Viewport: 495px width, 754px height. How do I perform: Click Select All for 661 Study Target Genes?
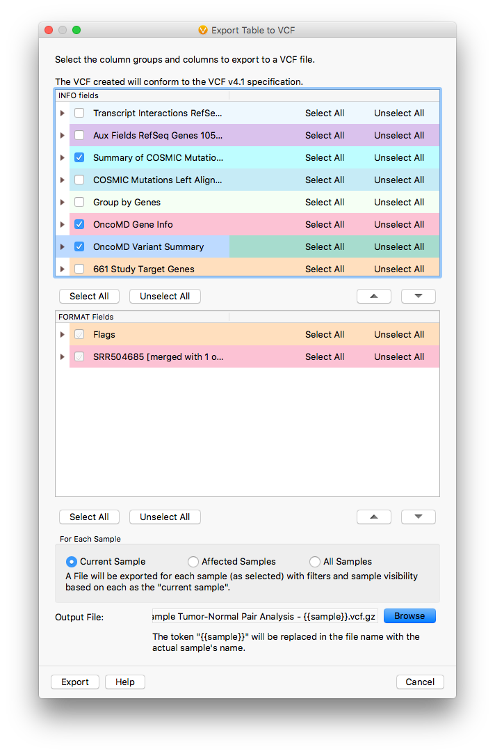point(325,269)
